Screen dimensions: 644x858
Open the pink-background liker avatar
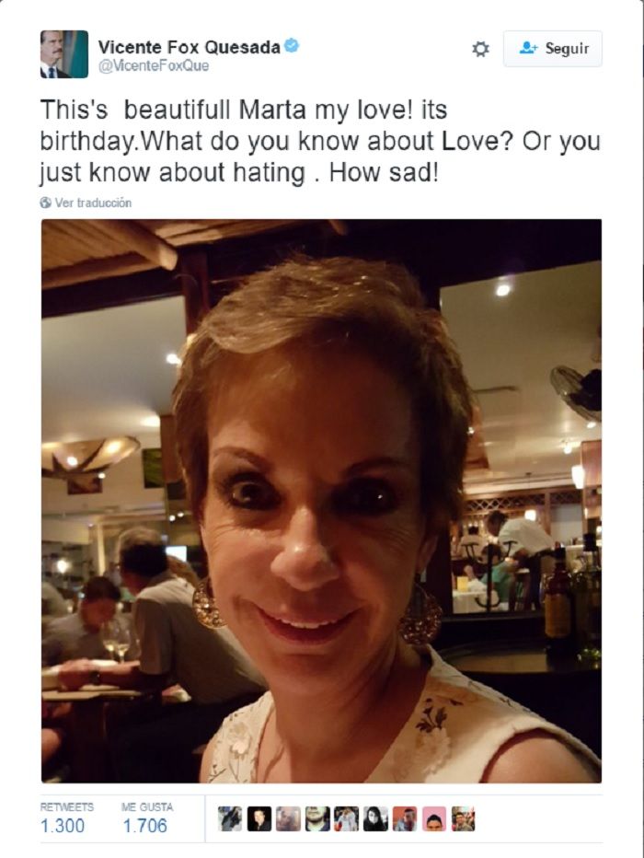pos(434,819)
